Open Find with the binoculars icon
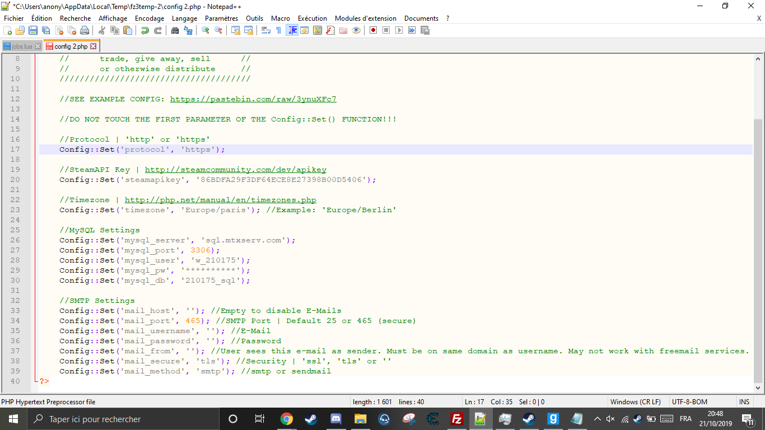This screenshot has width=765, height=430. pos(175,30)
